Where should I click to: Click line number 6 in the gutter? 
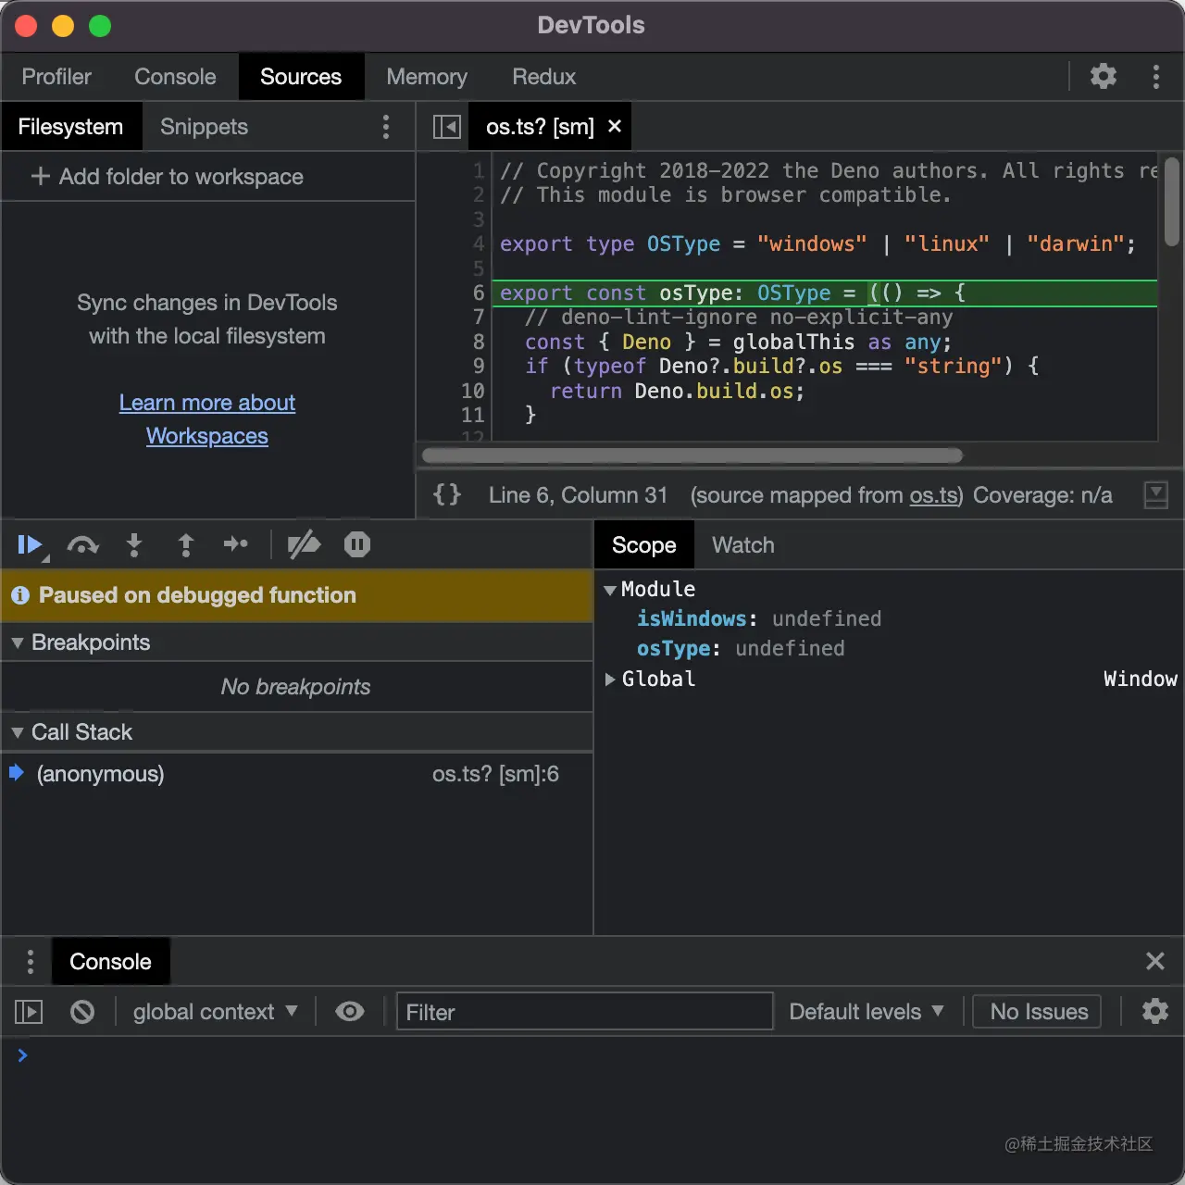coord(479,293)
